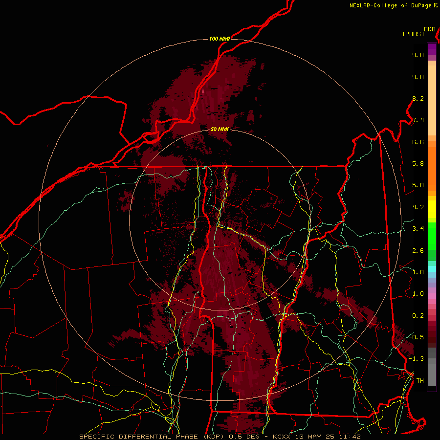Click the 9.8 value on the color scale
440x440 pixels.
point(418,55)
